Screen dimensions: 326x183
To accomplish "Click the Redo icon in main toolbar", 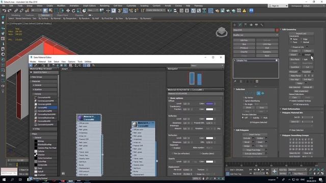I will pyautogui.click(x=10, y=11).
